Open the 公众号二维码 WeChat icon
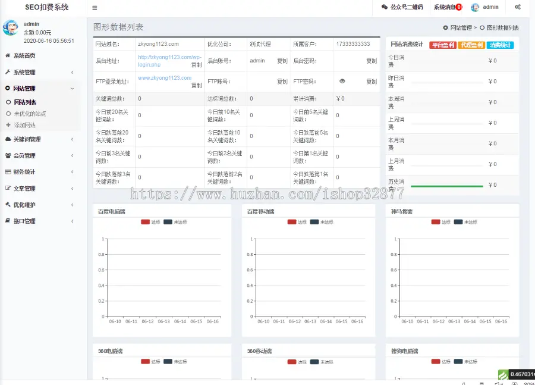The height and width of the screenshot is (385, 535). coord(384,7)
